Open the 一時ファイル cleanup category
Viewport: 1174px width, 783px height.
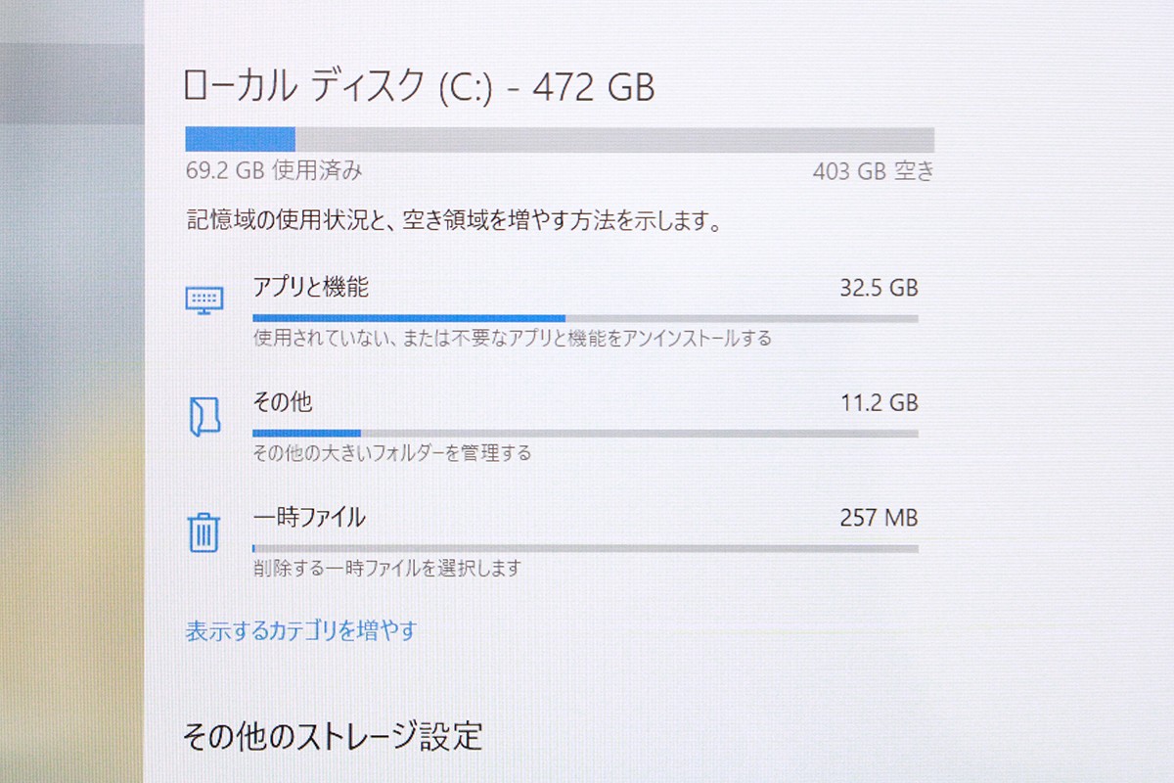click(x=309, y=517)
